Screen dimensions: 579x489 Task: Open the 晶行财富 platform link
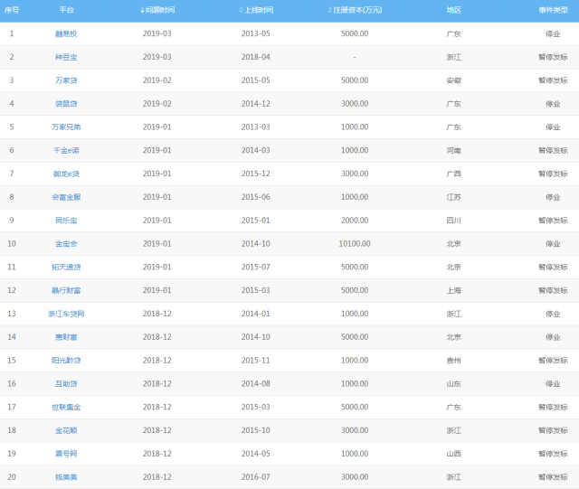[x=66, y=290]
